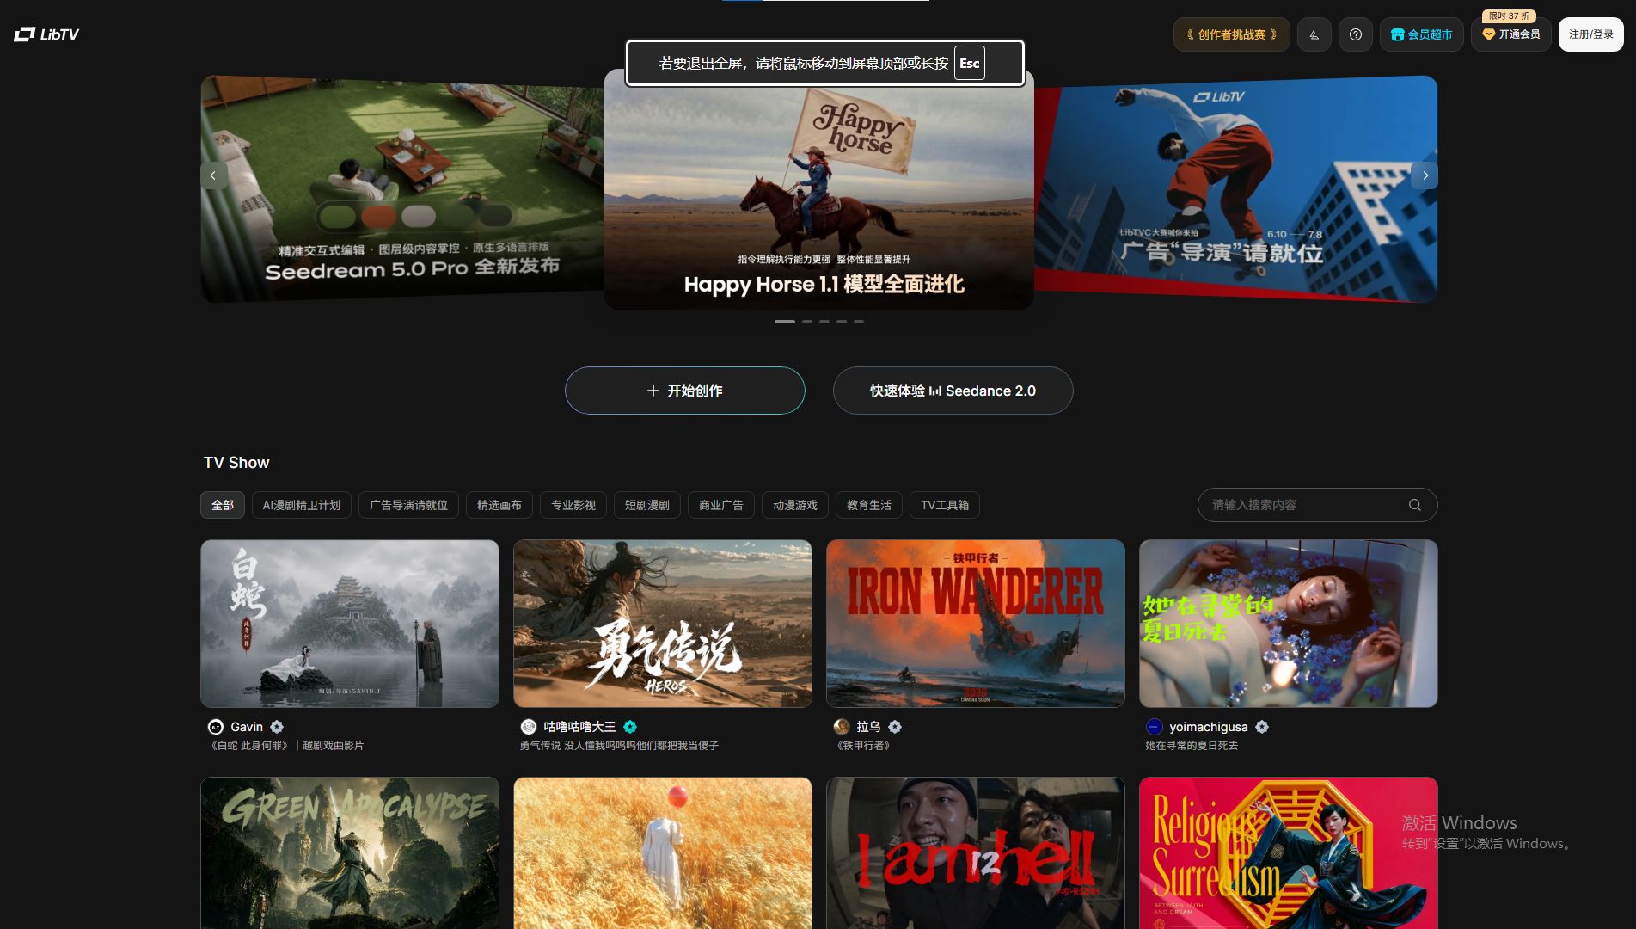Screen dimensions: 1636x929
Task: Click 拉乌 avatar icon
Action: (842, 727)
